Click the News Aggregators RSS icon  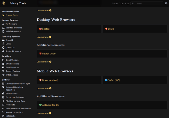point(3,112)
